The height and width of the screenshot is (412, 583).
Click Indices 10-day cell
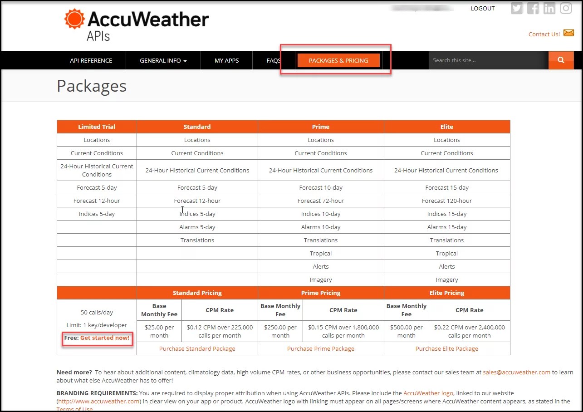pyautogui.click(x=321, y=214)
